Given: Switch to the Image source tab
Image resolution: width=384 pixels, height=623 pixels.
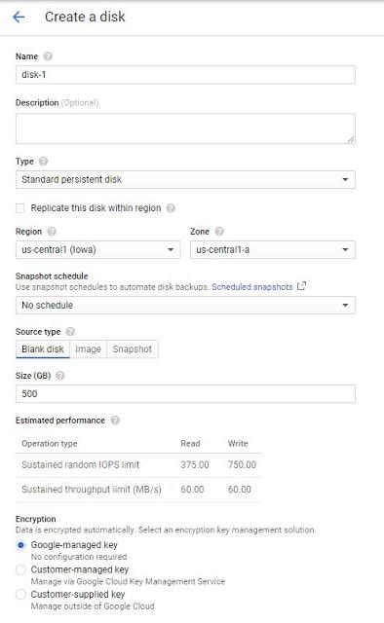Looking at the screenshot, I should point(88,349).
